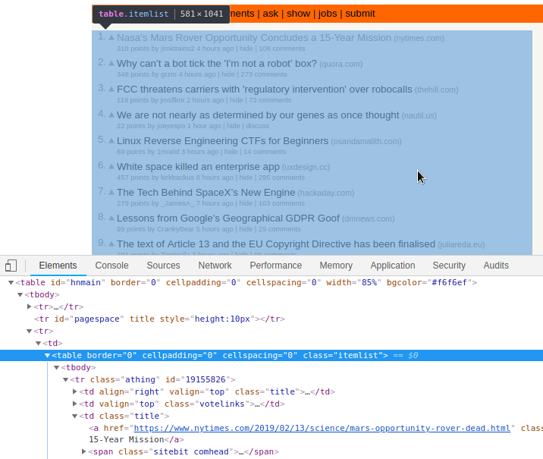Select the itemlist table element row
Image resolution: width=543 pixels, height=459 pixels.
point(271,355)
